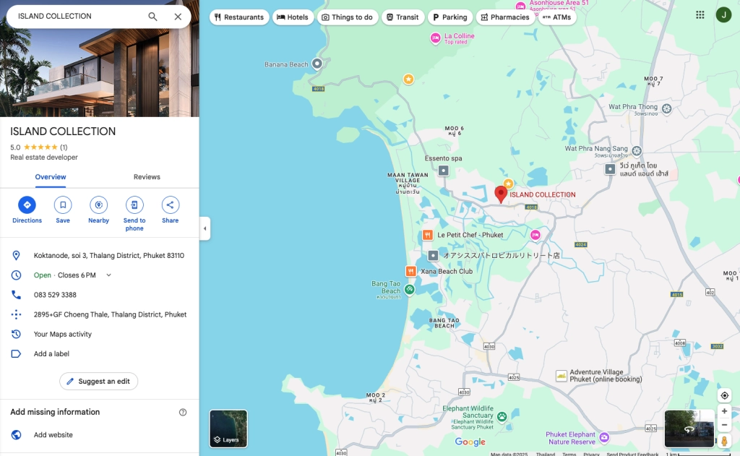Clear the search with X button

pos(178,17)
